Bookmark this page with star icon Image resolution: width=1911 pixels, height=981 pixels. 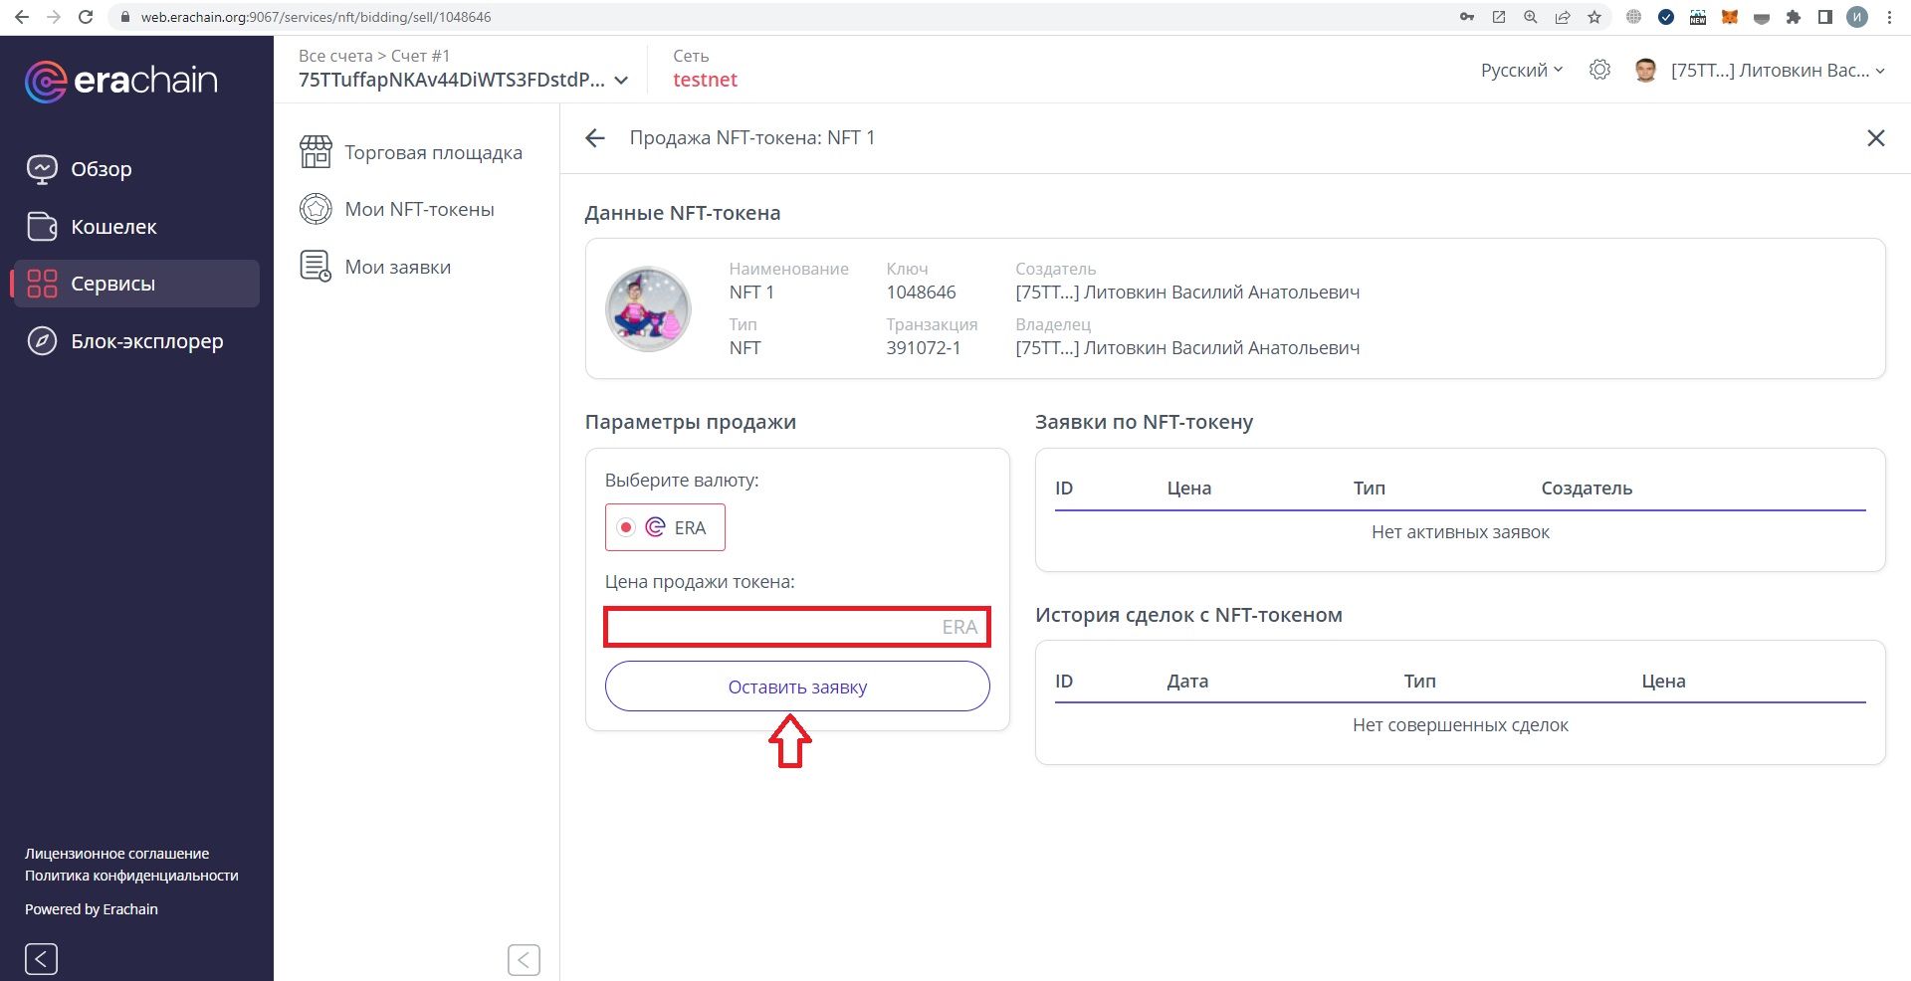(x=1594, y=17)
